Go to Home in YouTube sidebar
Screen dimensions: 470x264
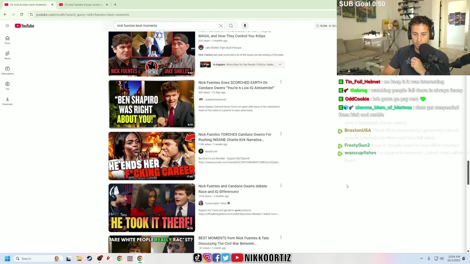7,40
